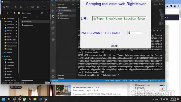Open Chrome profile avatar
The width and height of the screenshot is (181, 102).
tap(175, 6)
